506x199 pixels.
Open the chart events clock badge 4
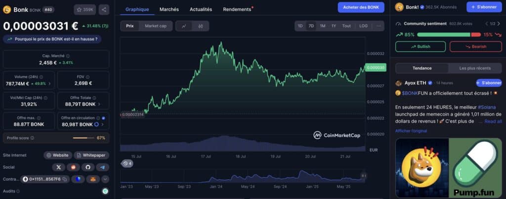click(127, 163)
